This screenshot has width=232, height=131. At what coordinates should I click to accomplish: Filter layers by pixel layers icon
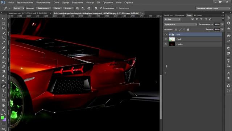click(x=192, y=19)
